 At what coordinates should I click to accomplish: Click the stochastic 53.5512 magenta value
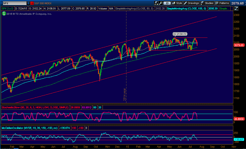pyautogui.click(x=86, y=108)
